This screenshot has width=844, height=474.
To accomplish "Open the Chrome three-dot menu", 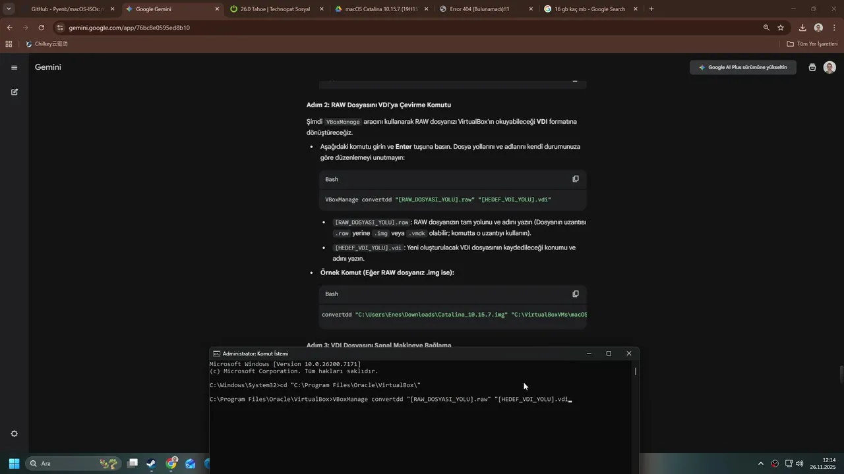I will [x=834, y=28].
